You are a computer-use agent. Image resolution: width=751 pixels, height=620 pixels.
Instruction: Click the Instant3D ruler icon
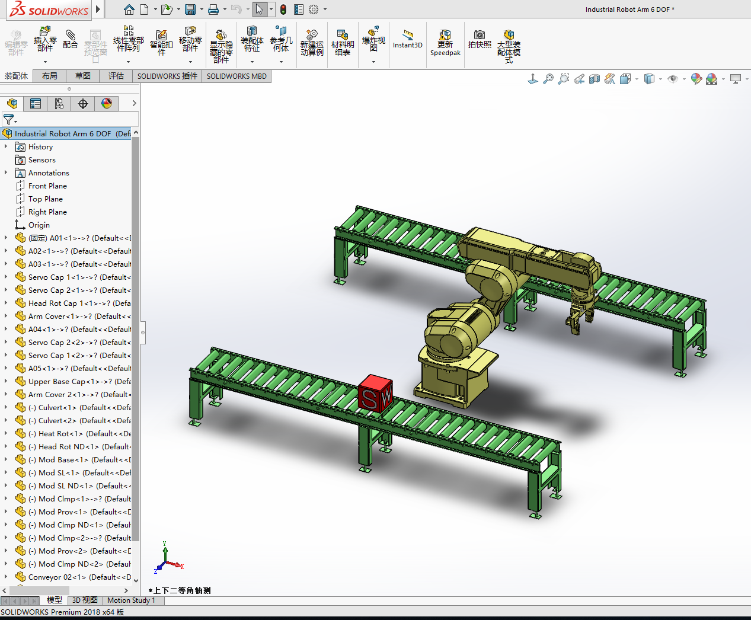click(x=407, y=39)
